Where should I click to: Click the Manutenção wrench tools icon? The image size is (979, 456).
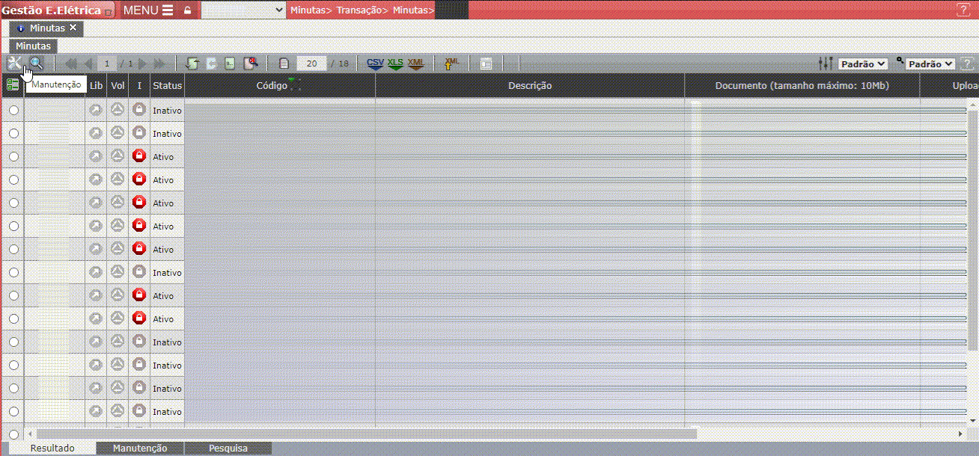tap(13, 64)
